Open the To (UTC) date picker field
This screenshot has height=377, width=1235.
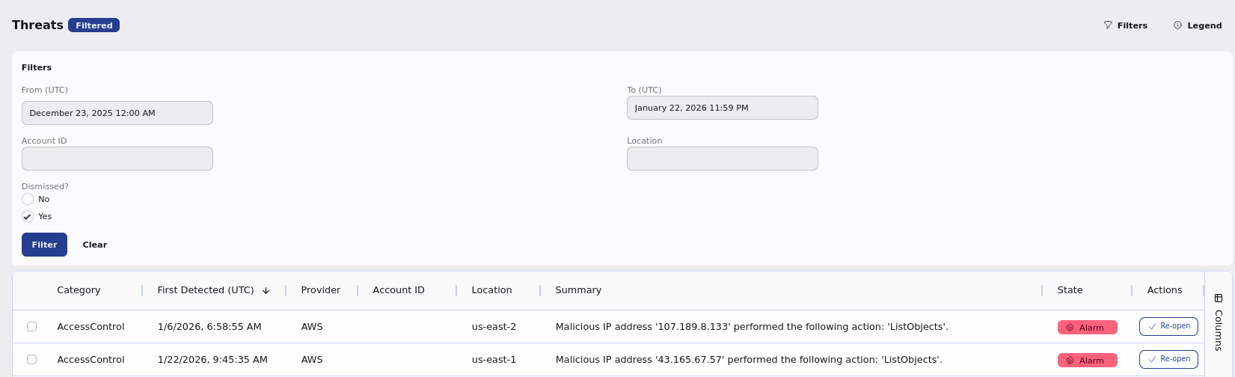click(x=722, y=108)
